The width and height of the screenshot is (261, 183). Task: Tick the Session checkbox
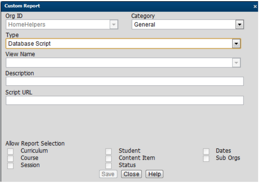point(11,165)
